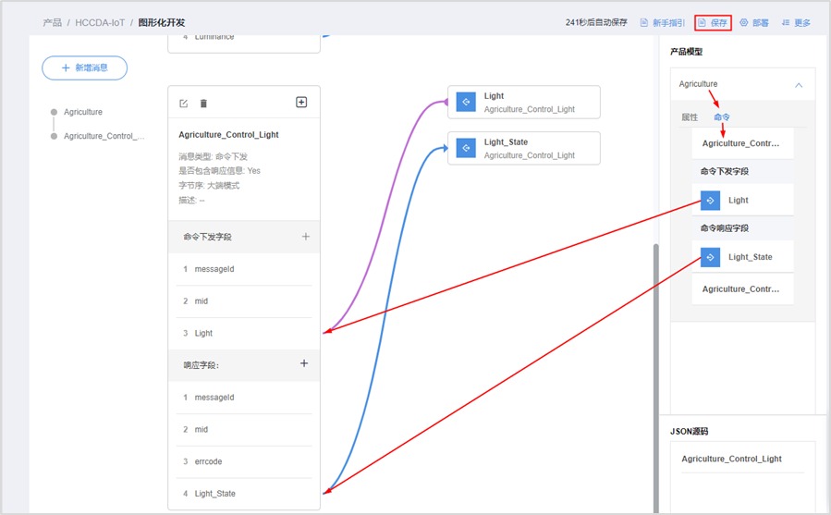Click the edit icon on the message card
Viewport: 831px width, 515px height.
click(183, 104)
